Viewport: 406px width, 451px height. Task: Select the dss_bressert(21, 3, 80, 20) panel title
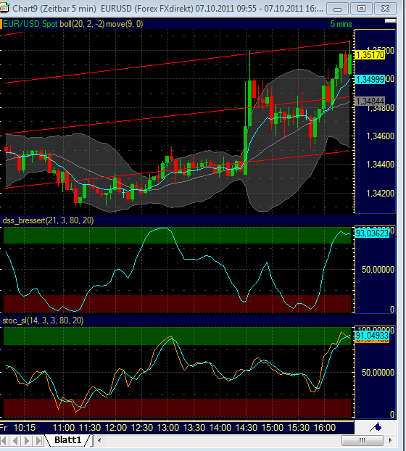tap(48, 220)
